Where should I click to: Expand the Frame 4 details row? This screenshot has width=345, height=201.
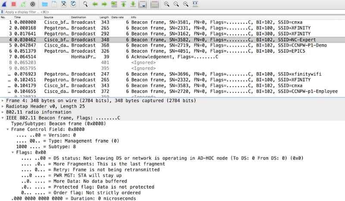point(3,101)
